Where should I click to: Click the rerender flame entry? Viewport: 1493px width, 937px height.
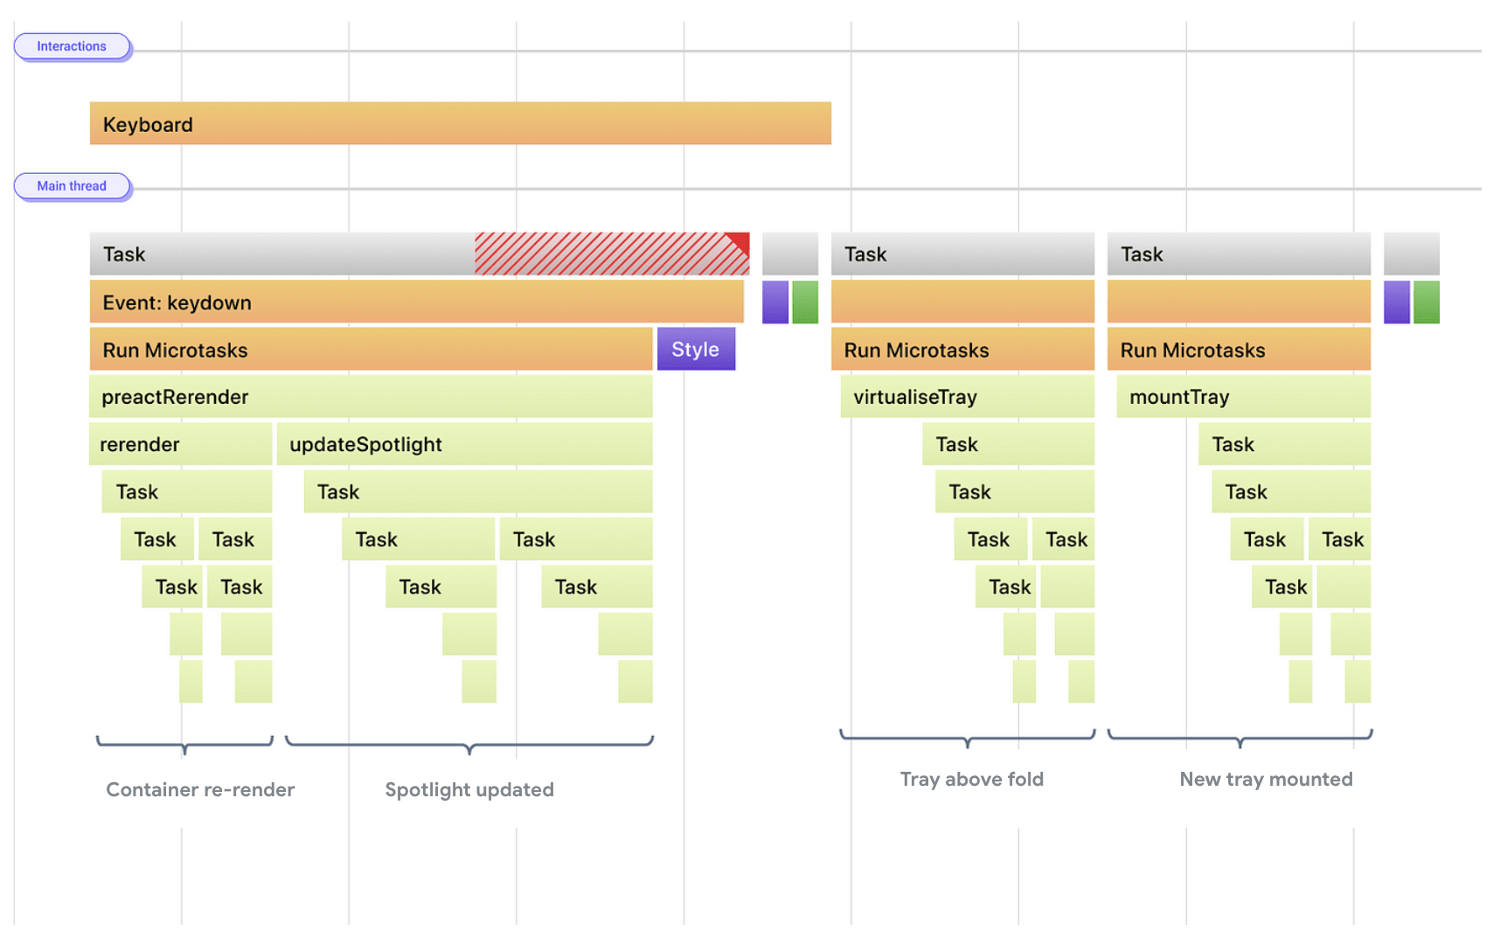(180, 444)
